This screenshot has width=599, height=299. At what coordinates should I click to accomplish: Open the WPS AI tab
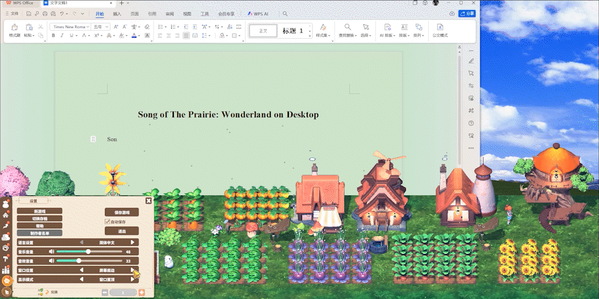[258, 13]
